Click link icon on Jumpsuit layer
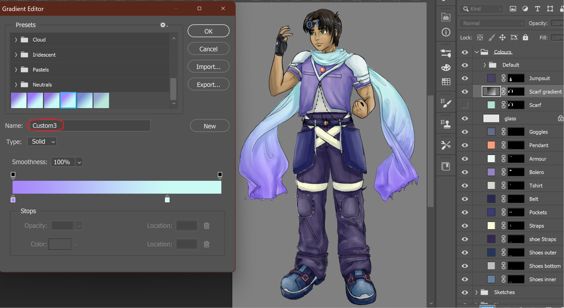 click(504, 78)
